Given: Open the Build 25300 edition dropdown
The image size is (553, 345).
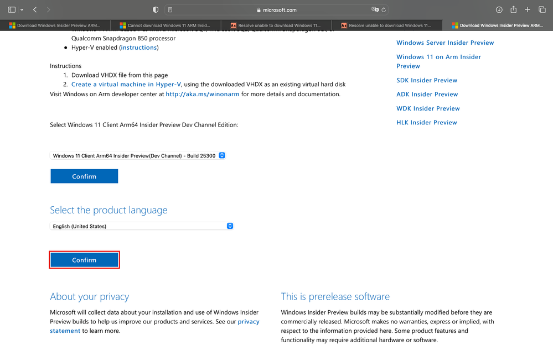Looking at the screenshot, I should pyautogui.click(x=137, y=155).
